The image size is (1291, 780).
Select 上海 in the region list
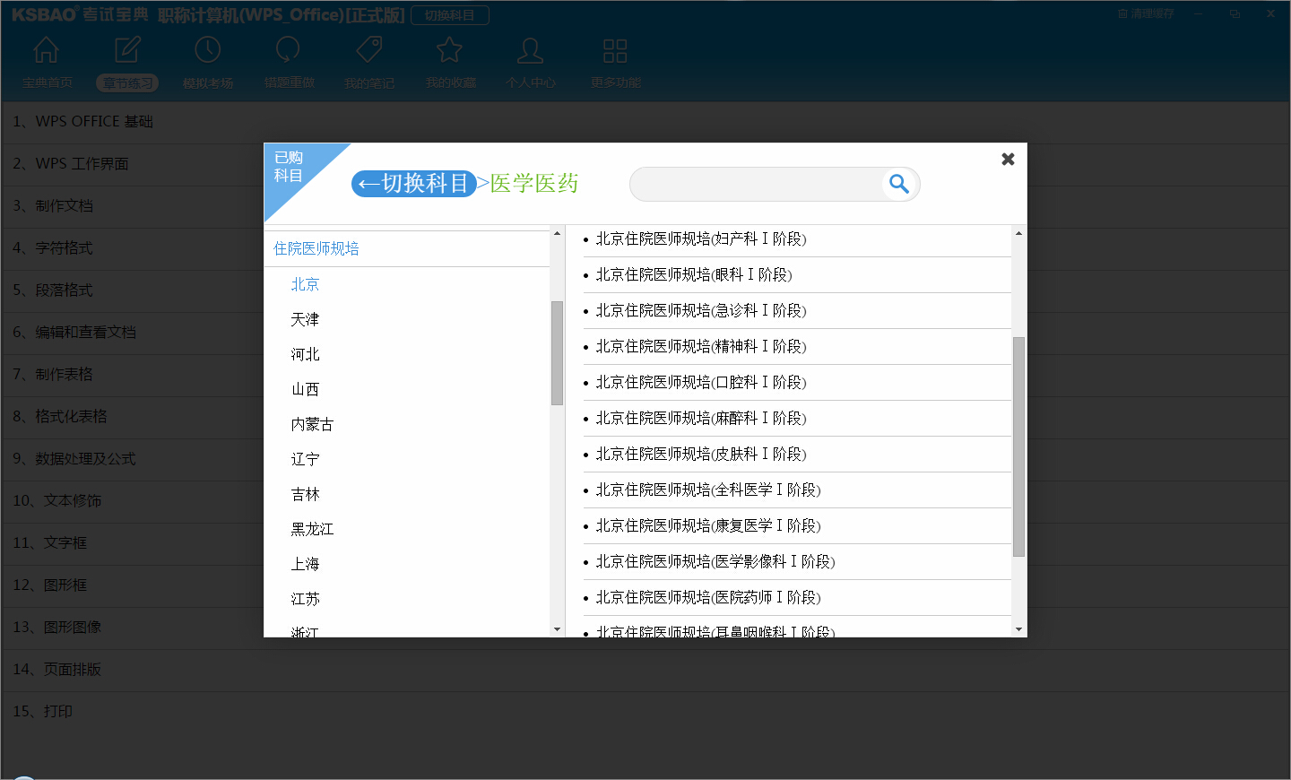coord(305,564)
